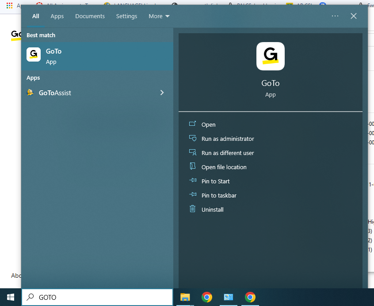Open File Explorer from the taskbar
The width and height of the screenshot is (374, 306).
pyautogui.click(x=185, y=297)
